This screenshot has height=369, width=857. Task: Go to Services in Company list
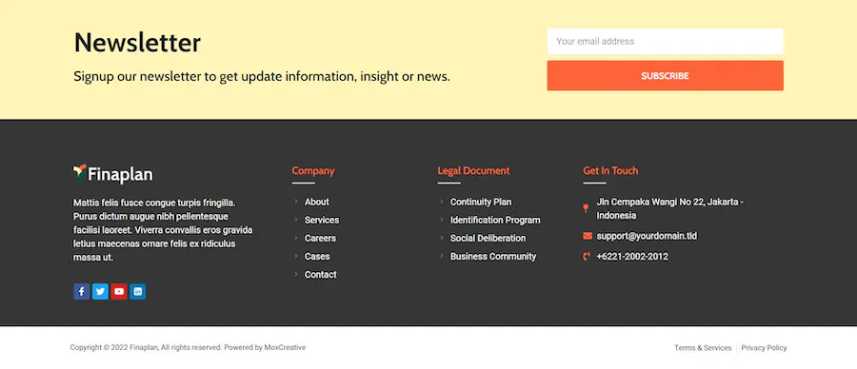coord(322,220)
